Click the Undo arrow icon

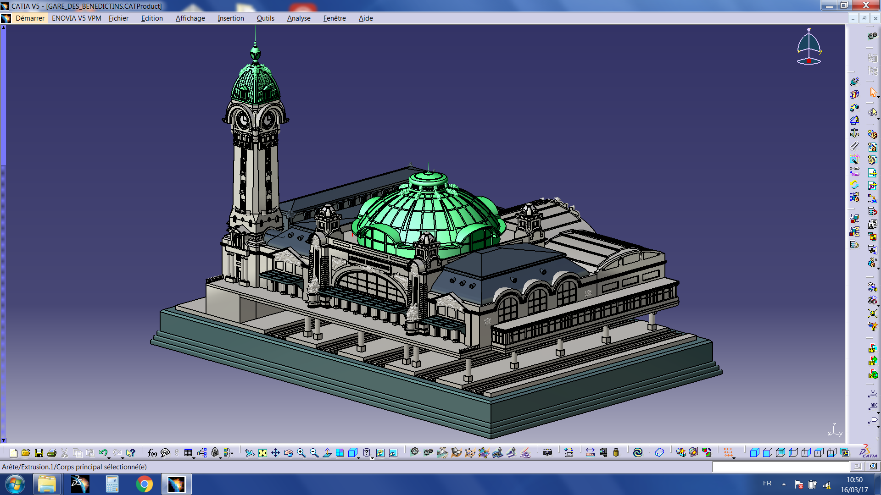pyautogui.click(x=103, y=453)
